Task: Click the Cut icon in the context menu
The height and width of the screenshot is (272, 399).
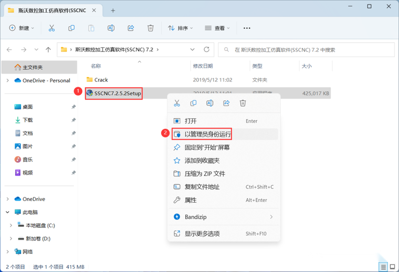Action: (177, 103)
